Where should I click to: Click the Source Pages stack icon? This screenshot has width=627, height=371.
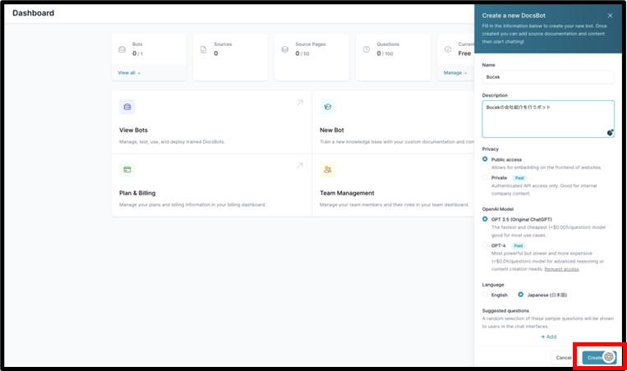tap(284, 49)
